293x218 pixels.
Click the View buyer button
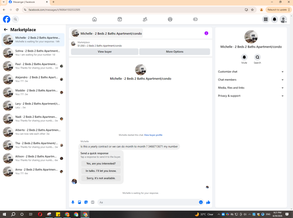coord(105,52)
